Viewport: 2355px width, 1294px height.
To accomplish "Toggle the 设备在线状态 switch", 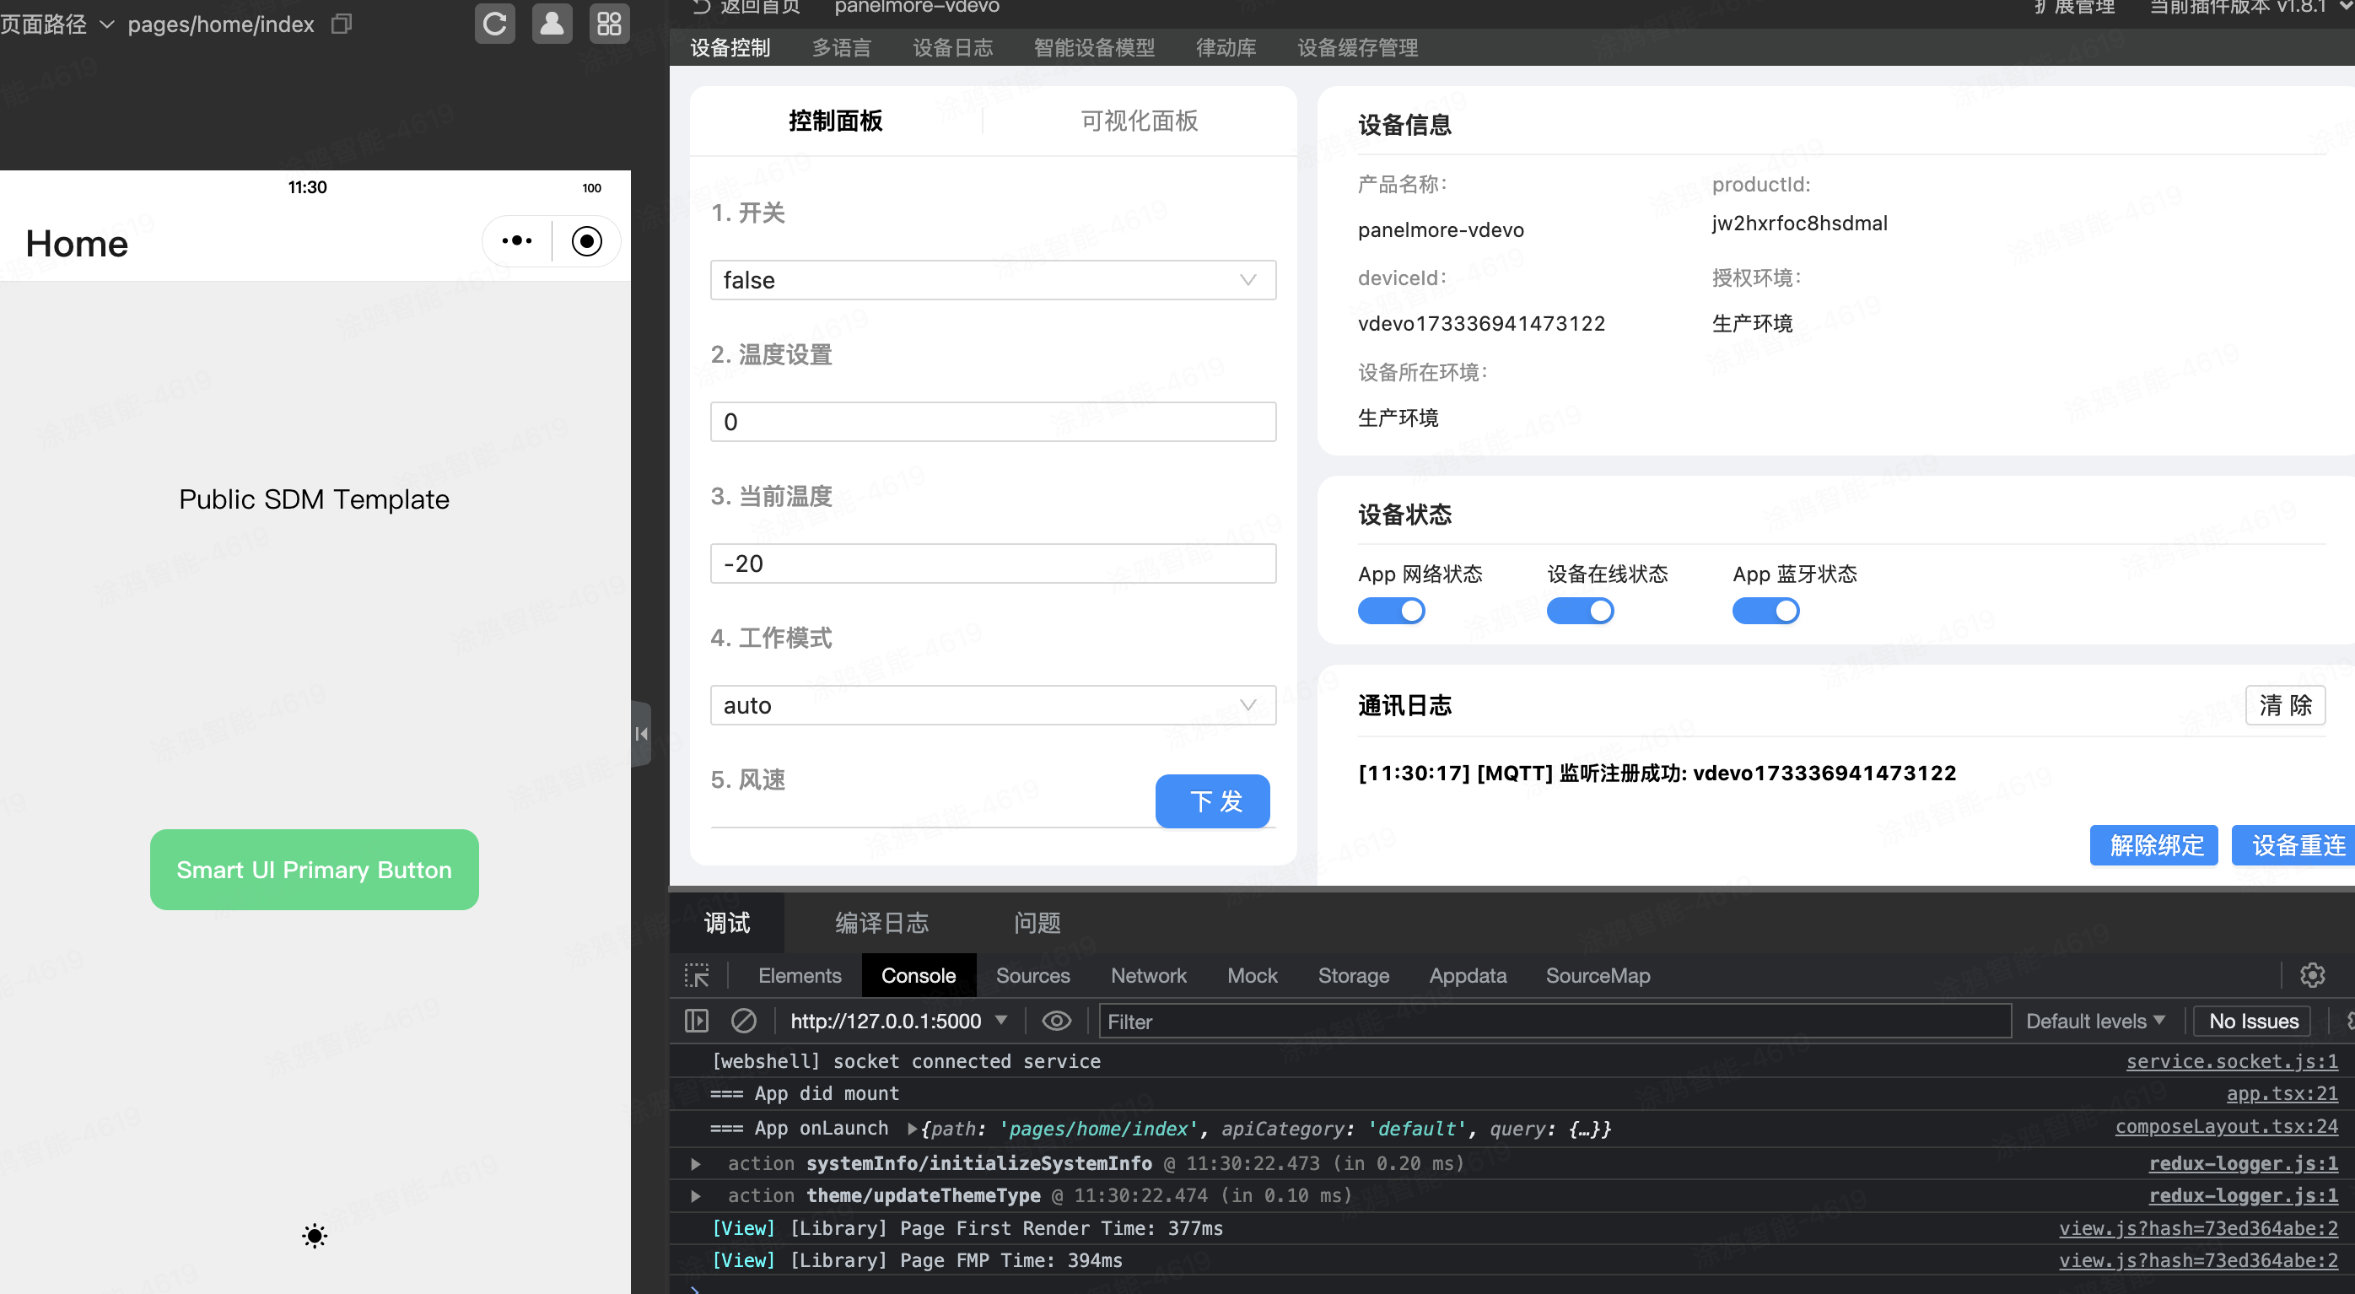I will 1579,611.
